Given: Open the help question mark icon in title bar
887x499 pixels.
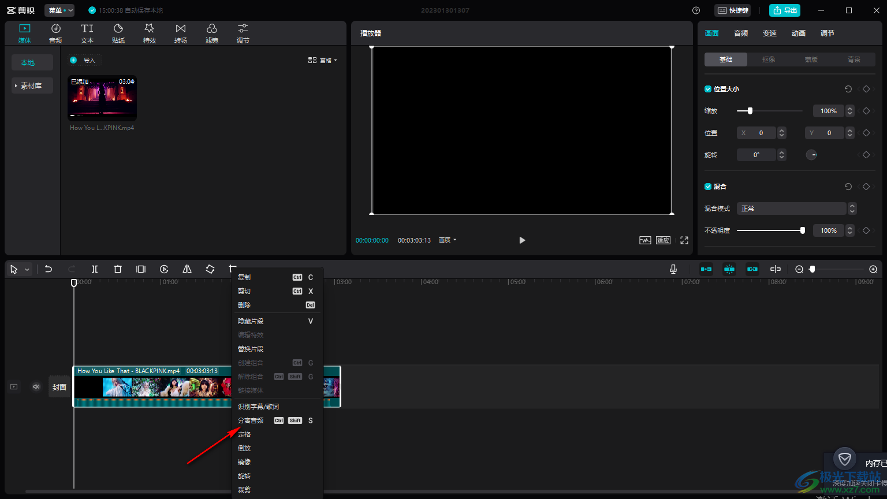Looking at the screenshot, I should coord(696,10).
